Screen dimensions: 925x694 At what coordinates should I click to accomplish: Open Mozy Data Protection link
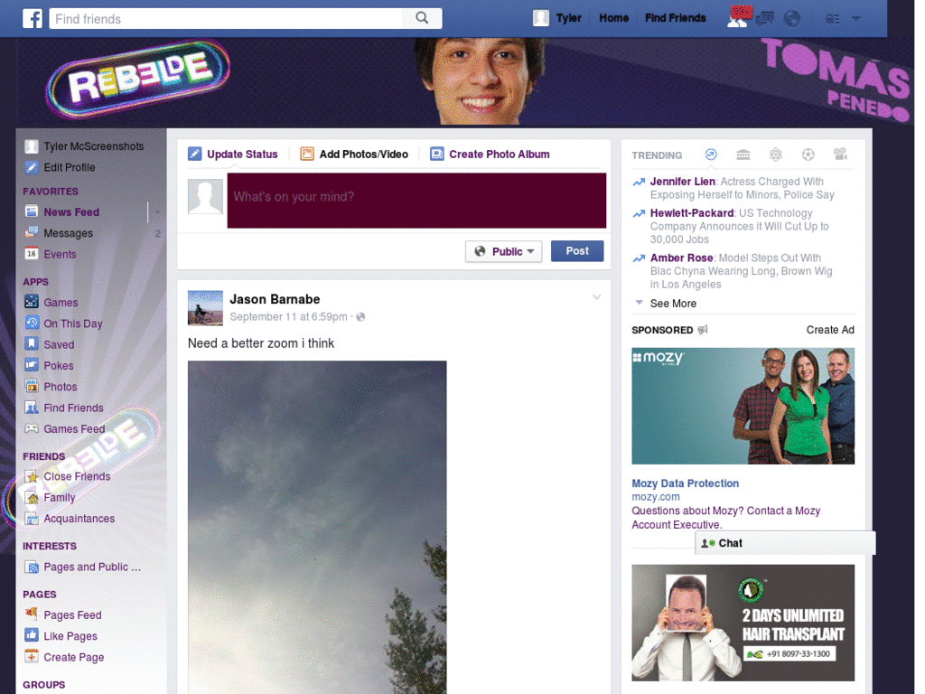[685, 483]
